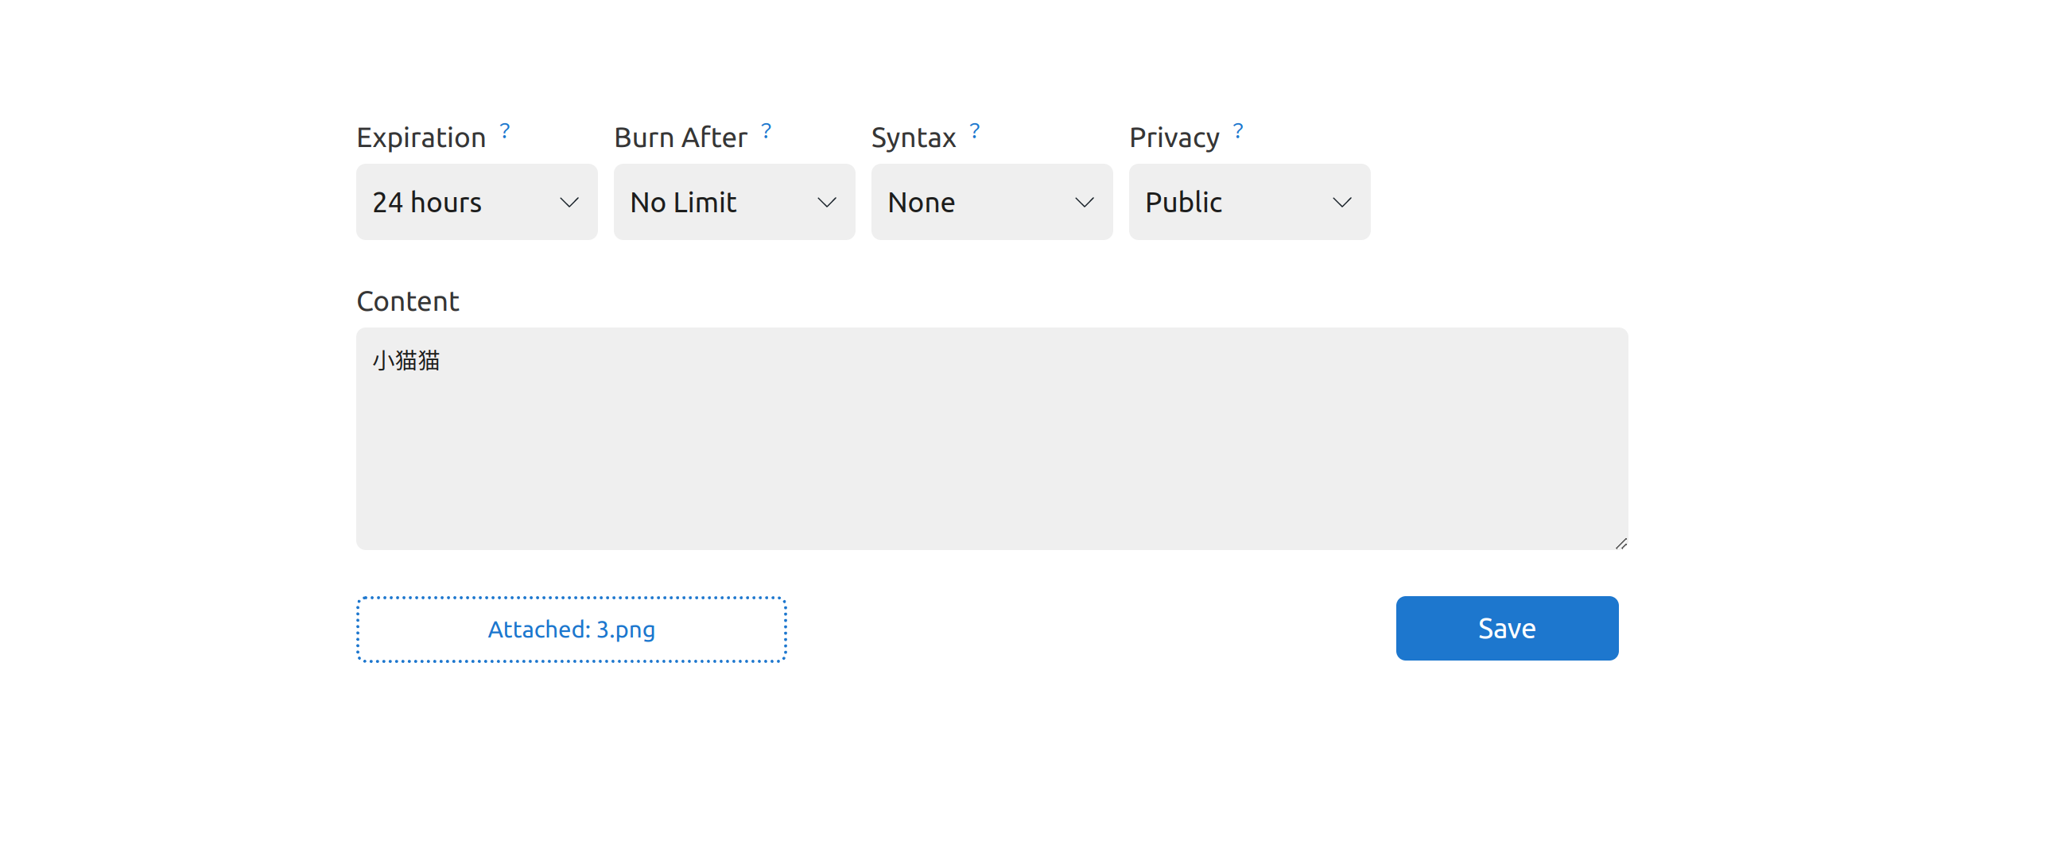Click the Privacy label text
This screenshot has width=2061, height=868.
pyautogui.click(x=1174, y=138)
